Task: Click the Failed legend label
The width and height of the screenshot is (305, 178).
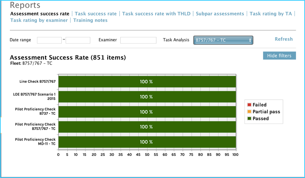Action: point(259,105)
